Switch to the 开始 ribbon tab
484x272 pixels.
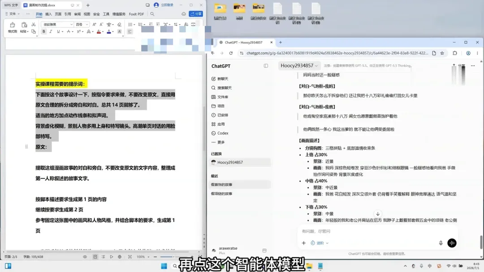pos(39,14)
